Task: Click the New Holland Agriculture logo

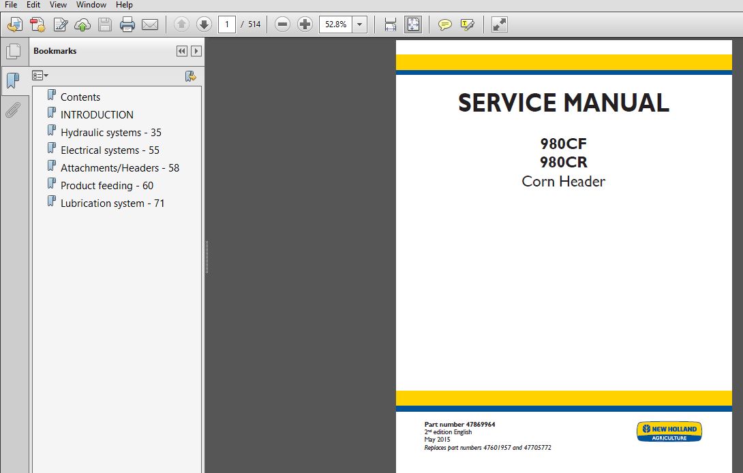Action: pyautogui.click(x=669, y=431)
